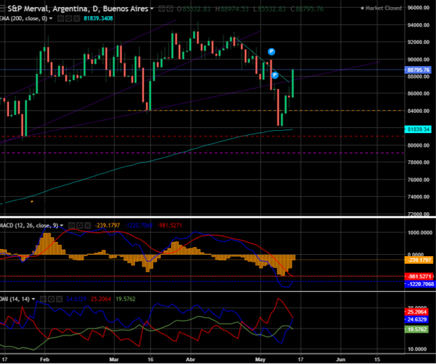Viewport: 436px width, 364px height.
Task: Open the DMI indicator settings gear
Action: point(51,299)
